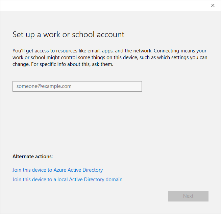Screen dimensions: 221x214
Task: Open Join this device to Azure Active Directory
Action: click(57, 170)
